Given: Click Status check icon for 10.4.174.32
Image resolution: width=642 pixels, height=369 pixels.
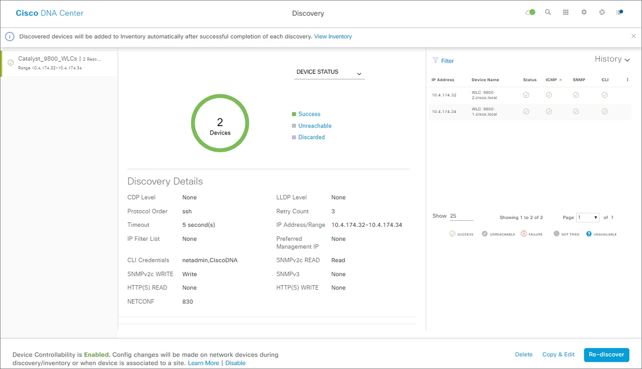Looking at the screenshot, I should [526, 95].
